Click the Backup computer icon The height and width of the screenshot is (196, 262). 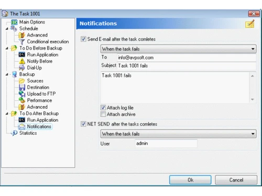(14, 74)
